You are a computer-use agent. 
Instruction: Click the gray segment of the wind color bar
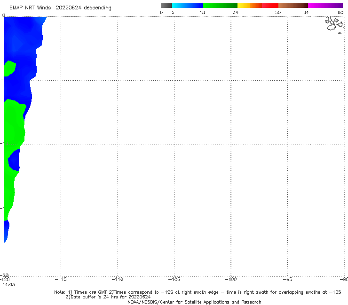(x=166, y=6)
